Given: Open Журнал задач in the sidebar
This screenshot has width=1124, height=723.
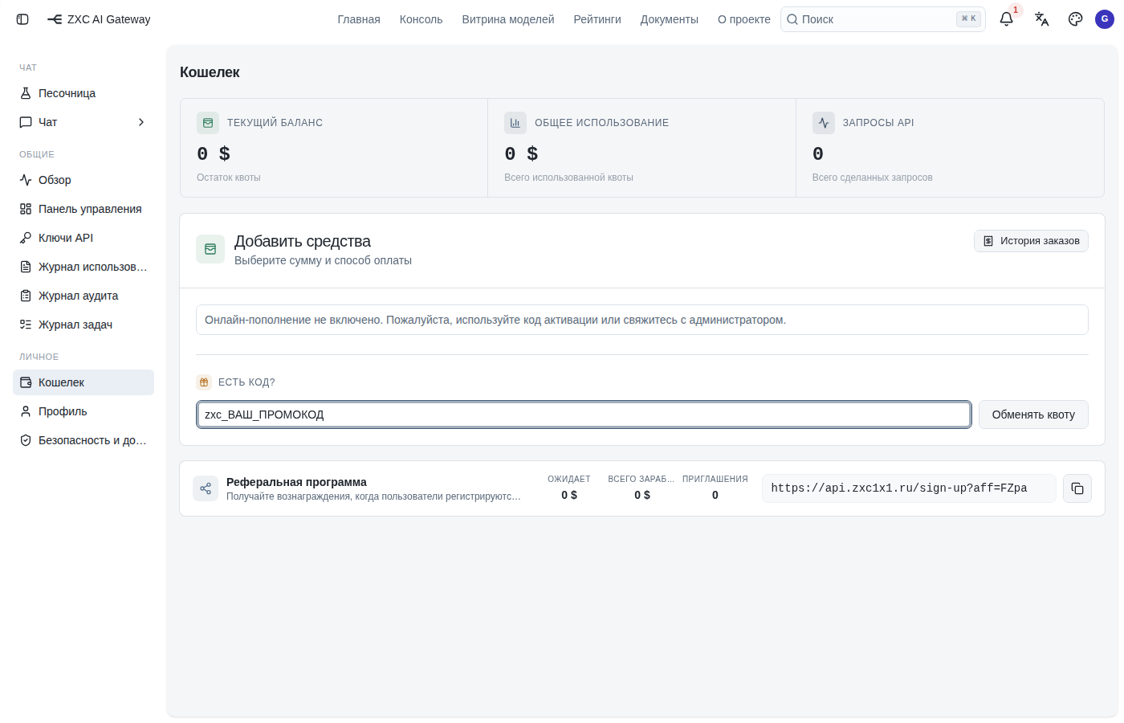Looking at the screenshot, I should pos(83,325).
